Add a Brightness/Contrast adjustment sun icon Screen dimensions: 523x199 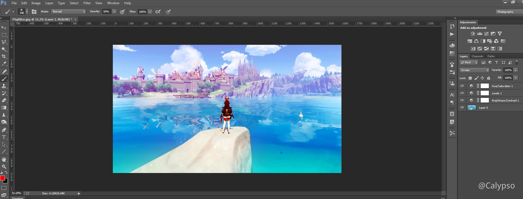coord(473,34)
